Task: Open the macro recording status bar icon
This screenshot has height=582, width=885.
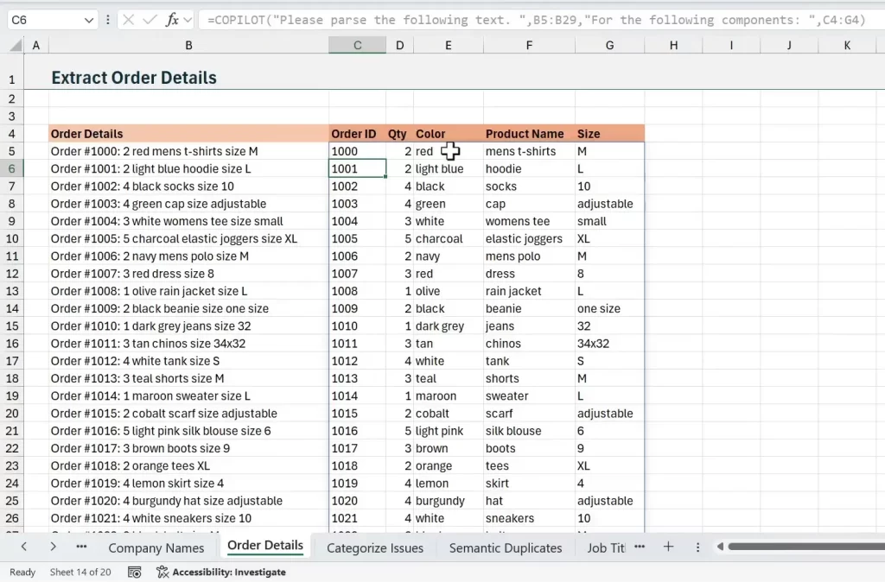Action: [x=134, y=572]
